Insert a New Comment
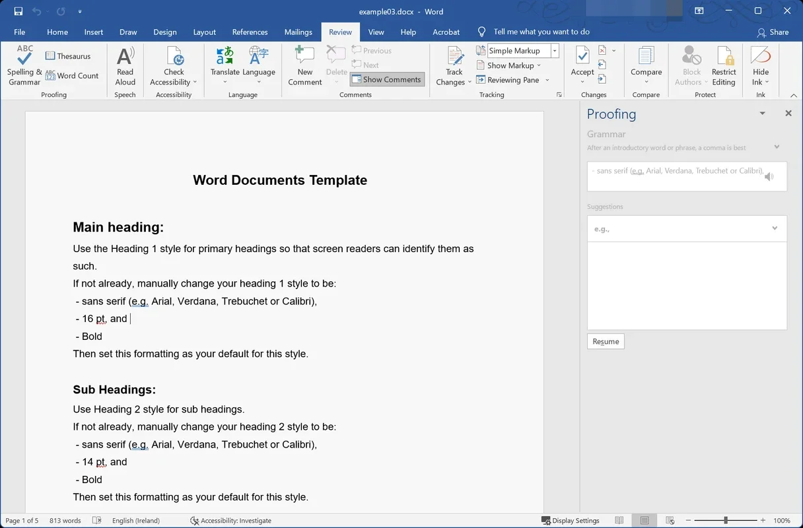This screenshot has width=803, height=528. click(304, 65)
